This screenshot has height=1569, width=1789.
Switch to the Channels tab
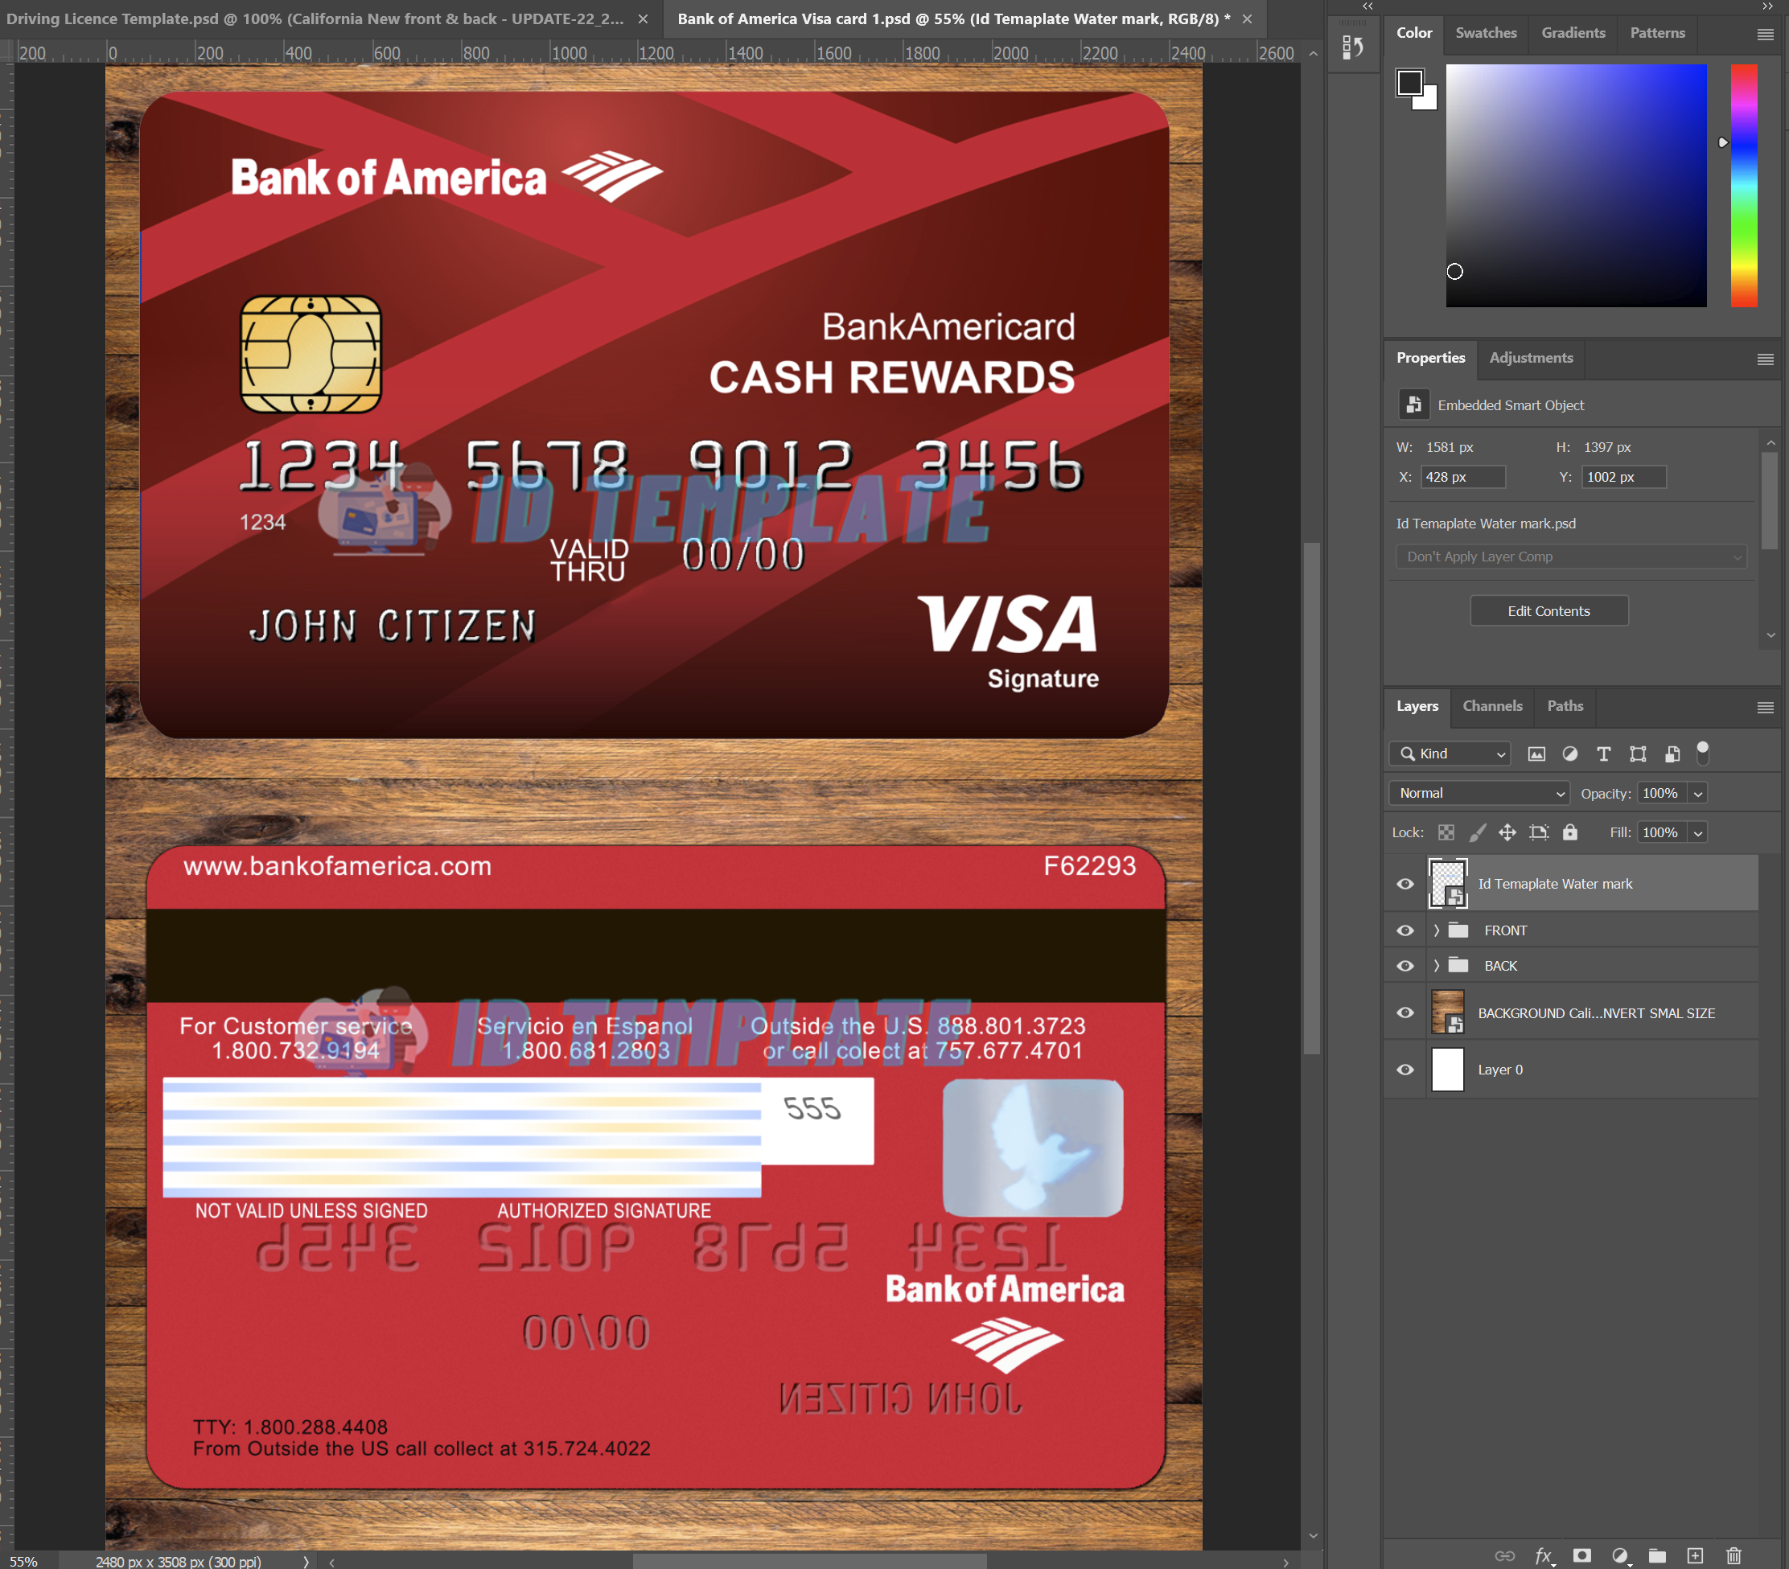[1492, 706]
